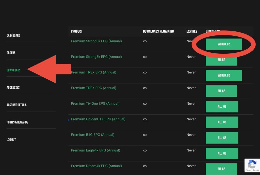Click the Product column header
The image size is (260, 175).
click(x=77, y=31)
